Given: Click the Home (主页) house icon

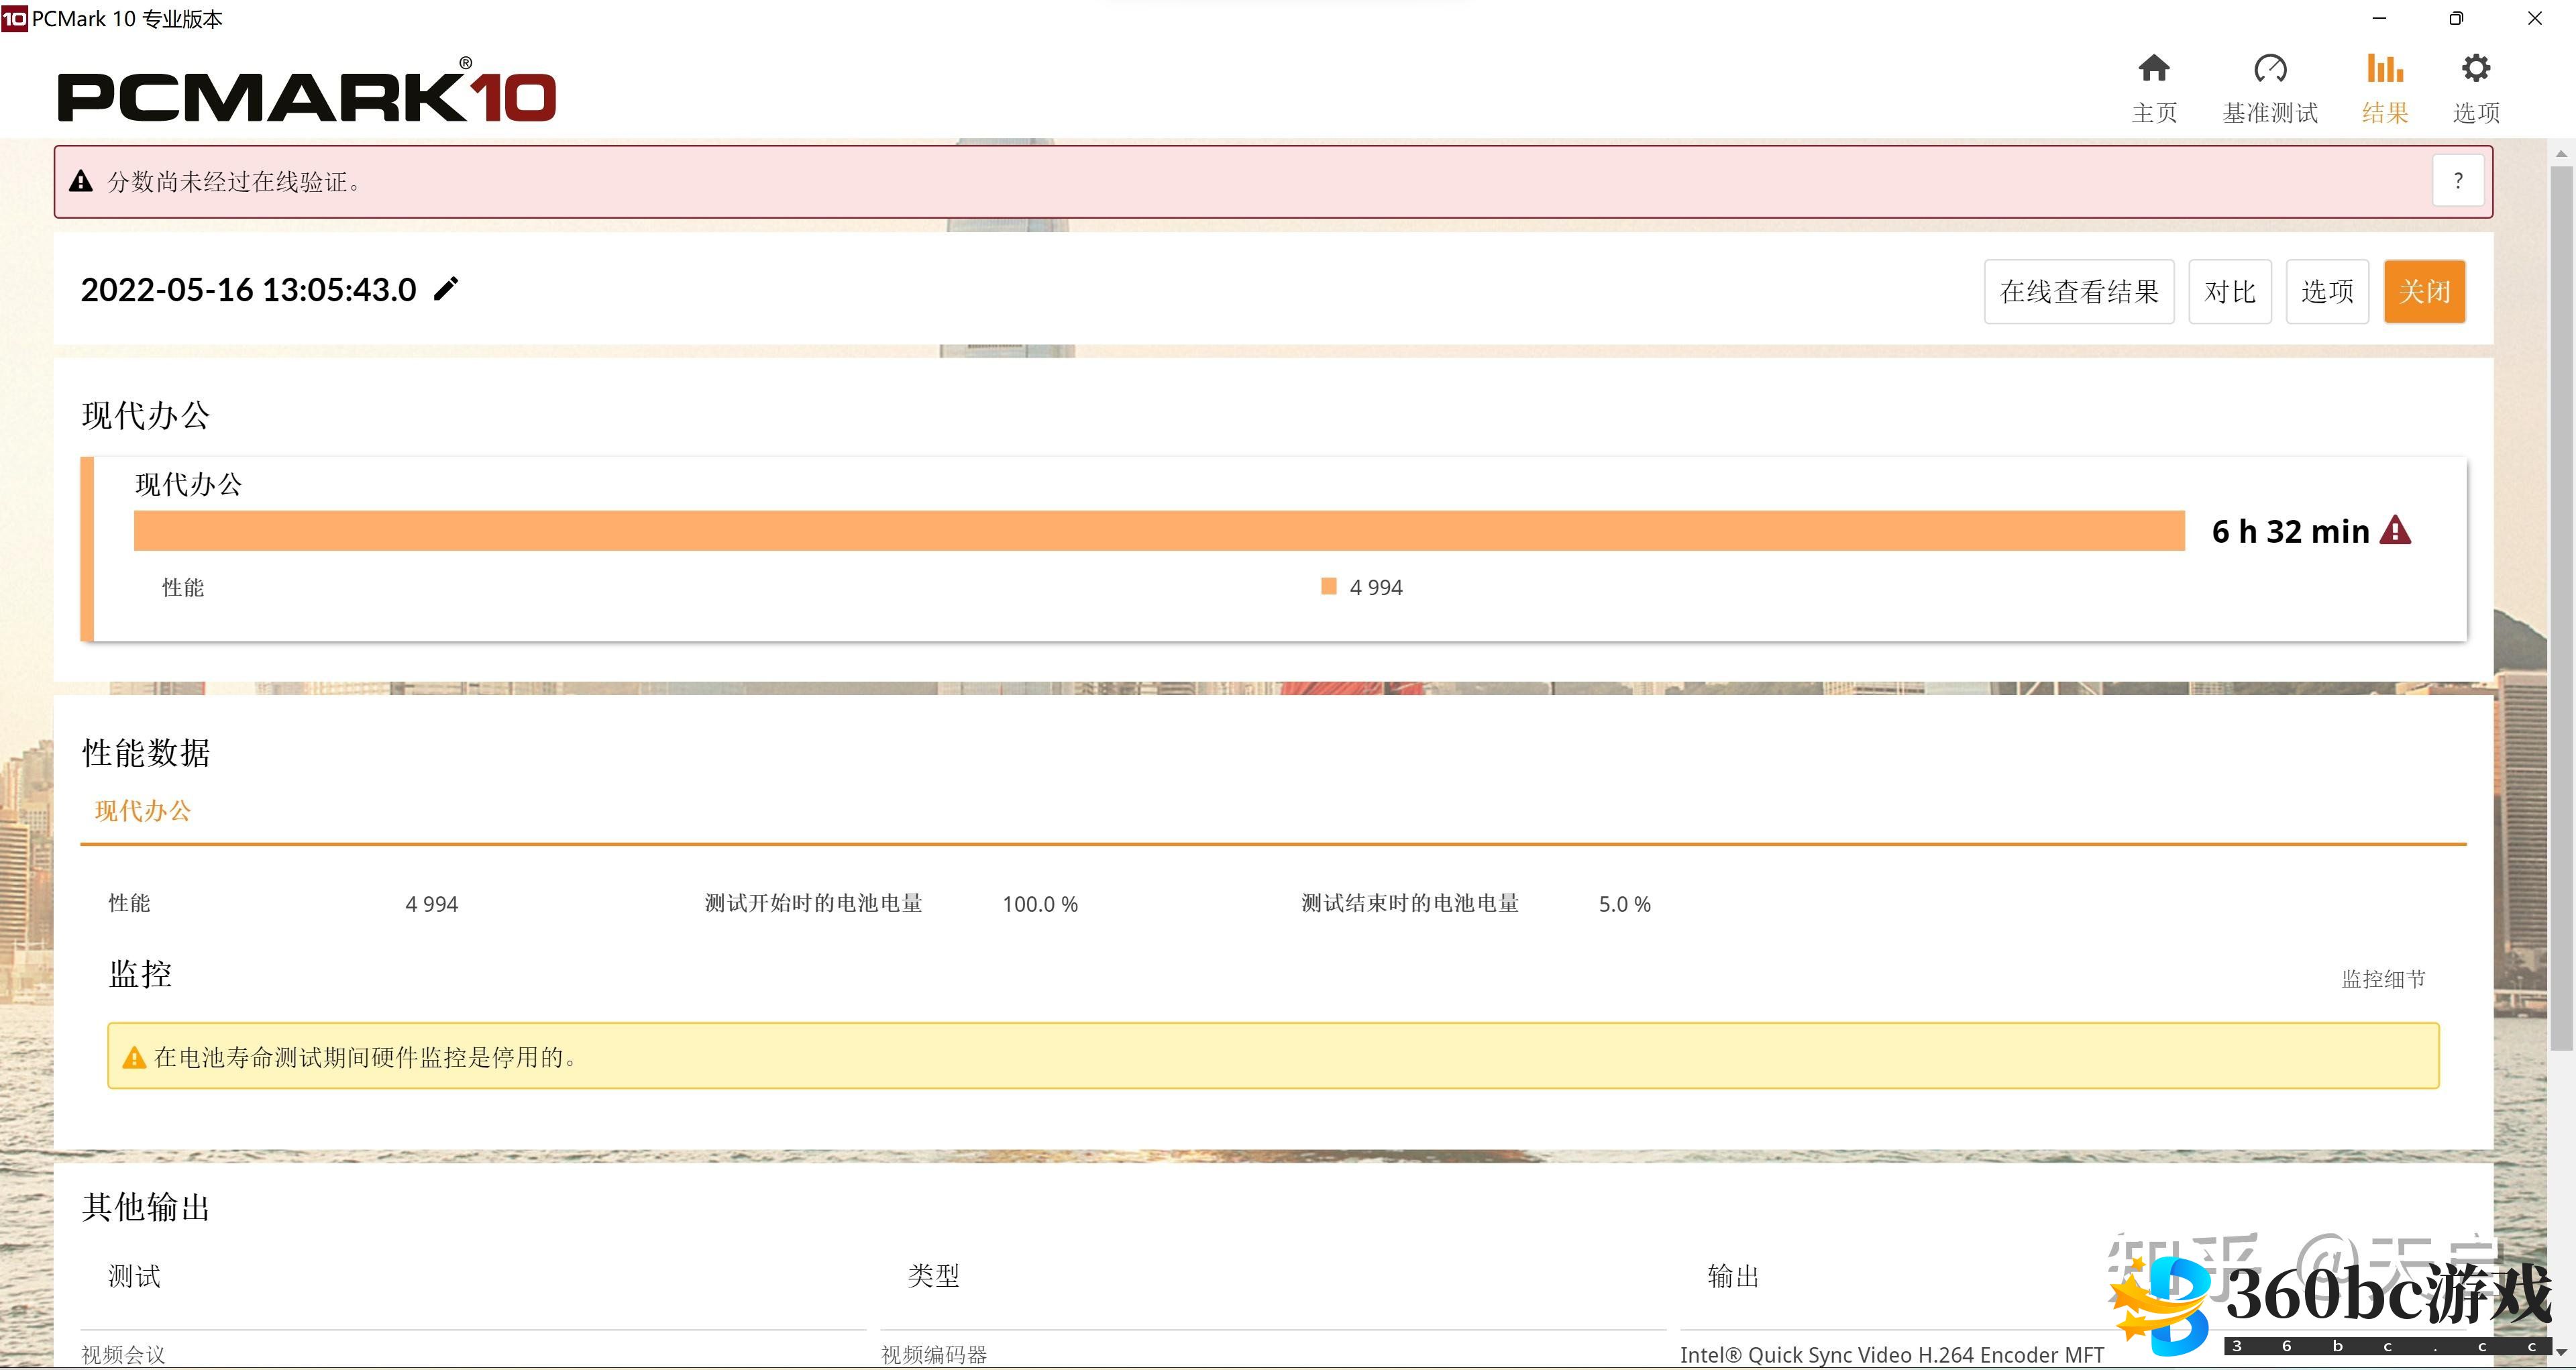Looking at the screenshot, I should point(2153,69).
